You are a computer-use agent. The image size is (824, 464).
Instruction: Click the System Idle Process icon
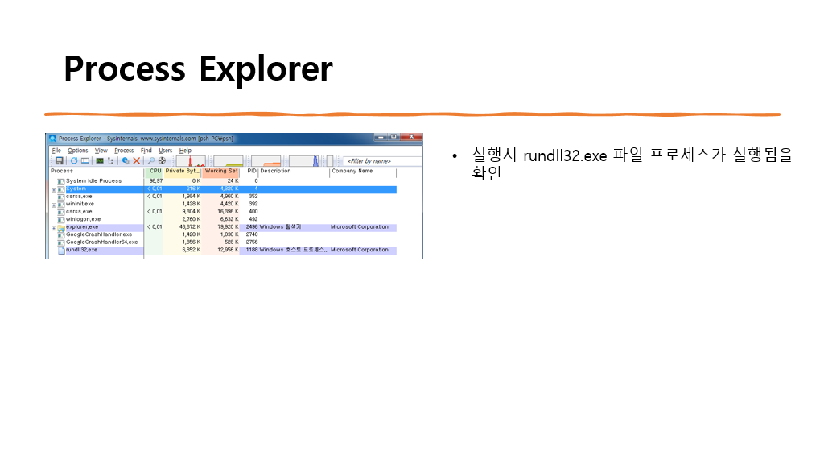(x=61, y=181)
